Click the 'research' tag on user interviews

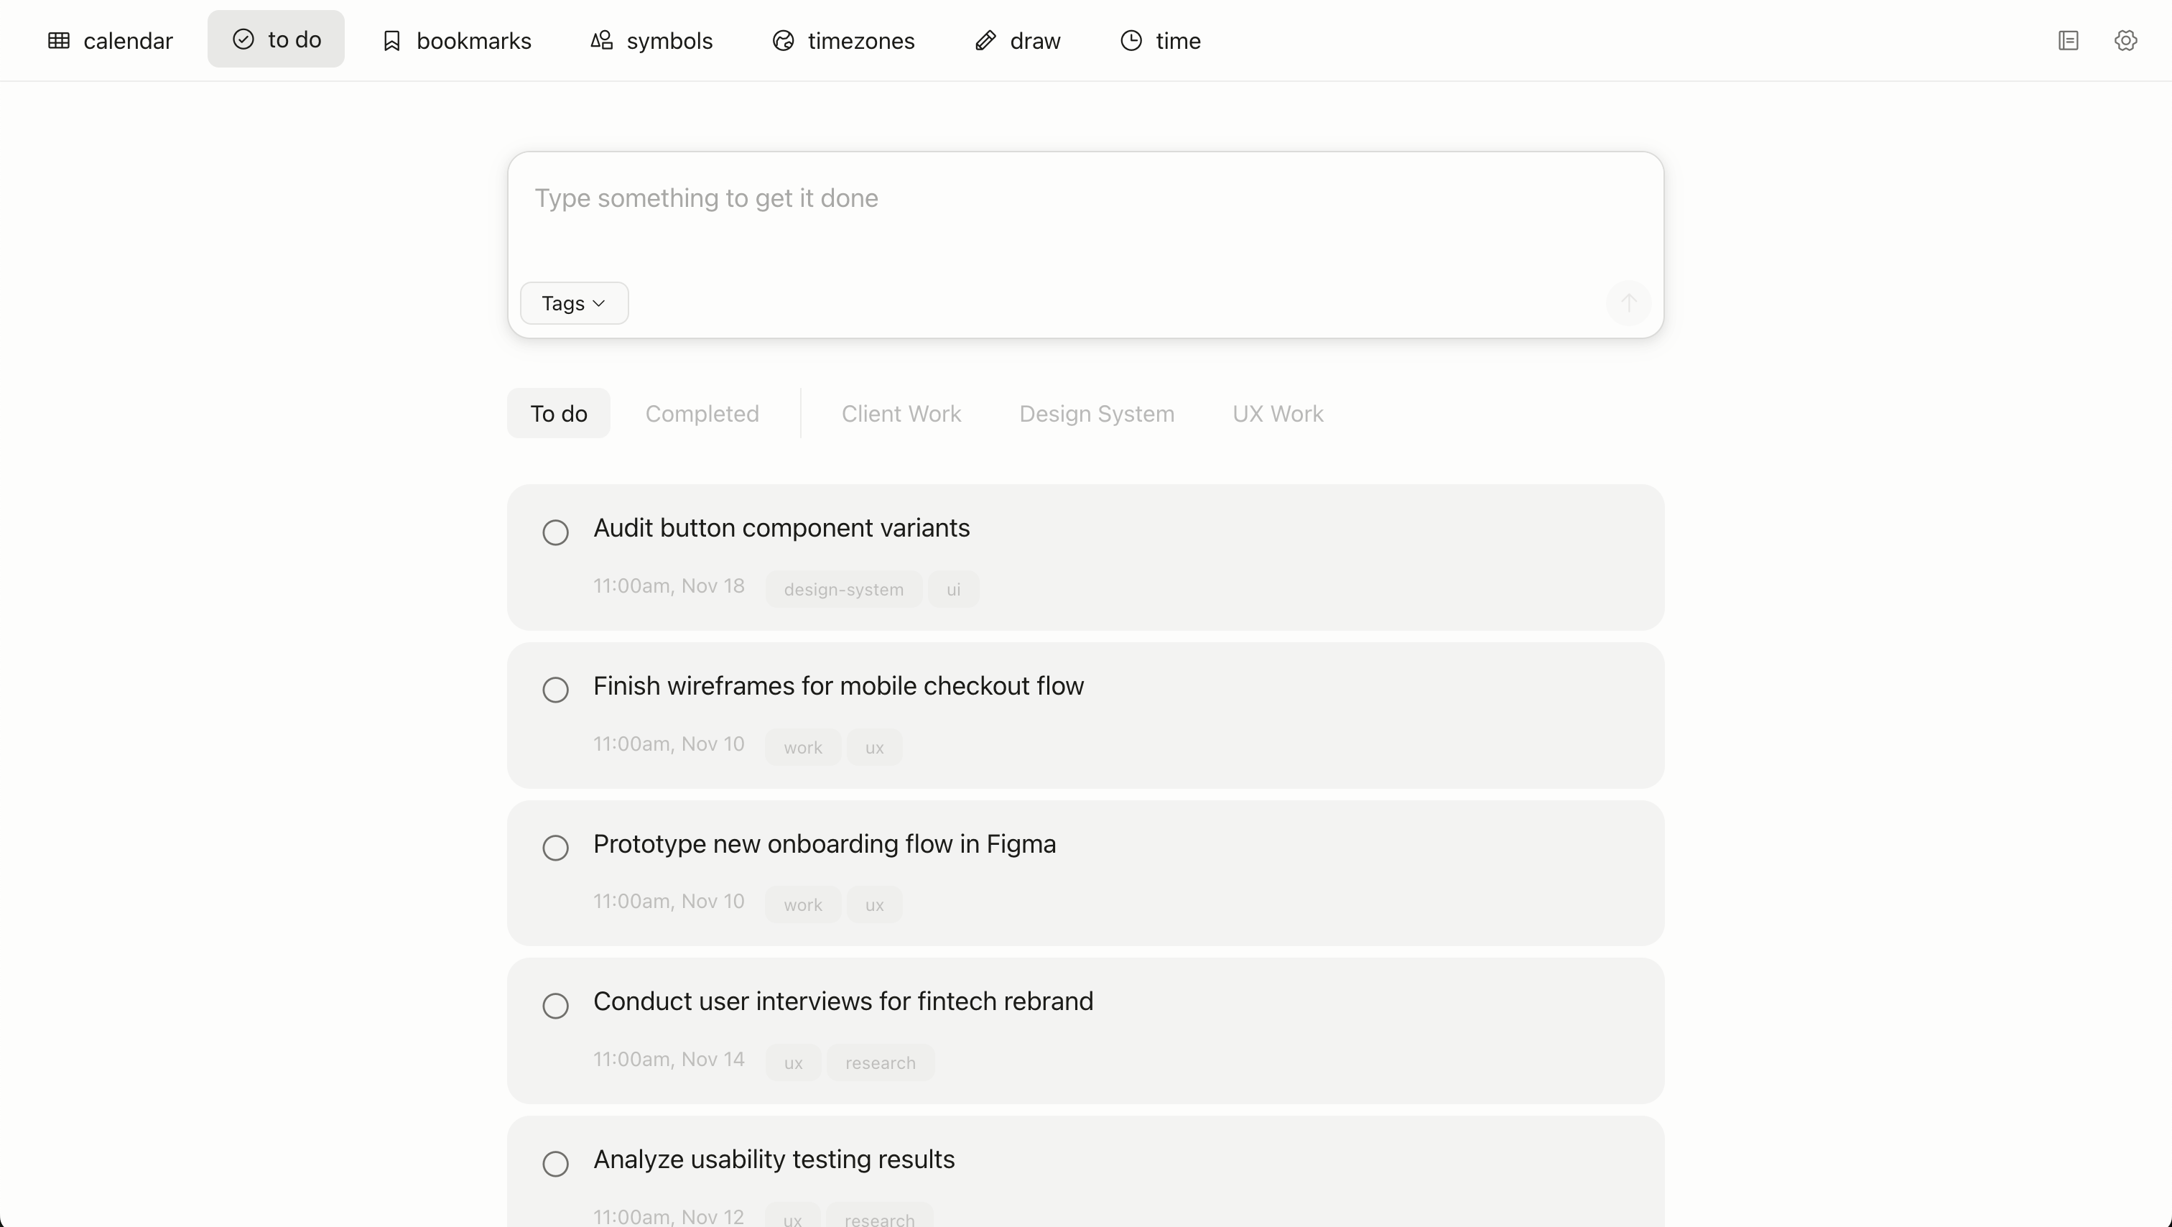(x=881, y=1062)
